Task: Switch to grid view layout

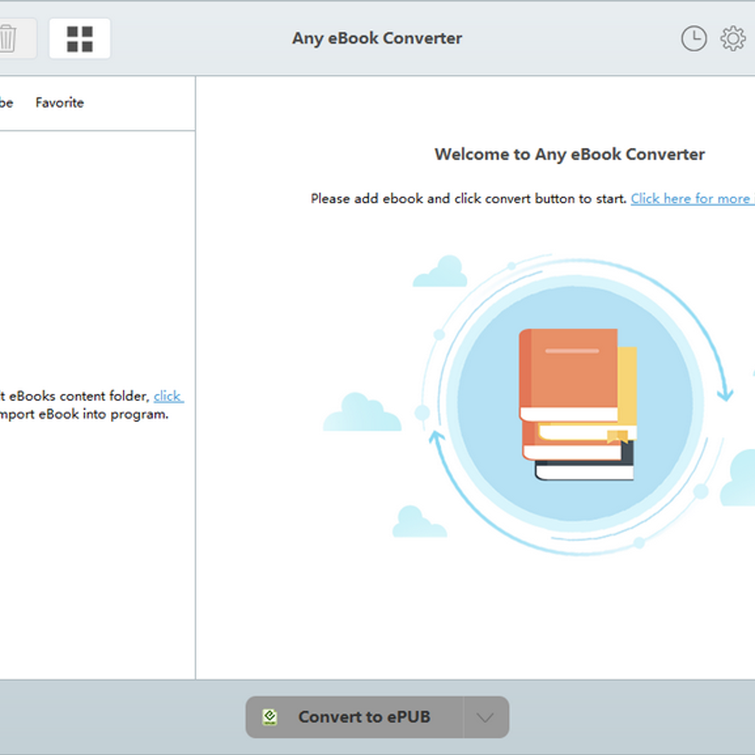Action: 80,38
